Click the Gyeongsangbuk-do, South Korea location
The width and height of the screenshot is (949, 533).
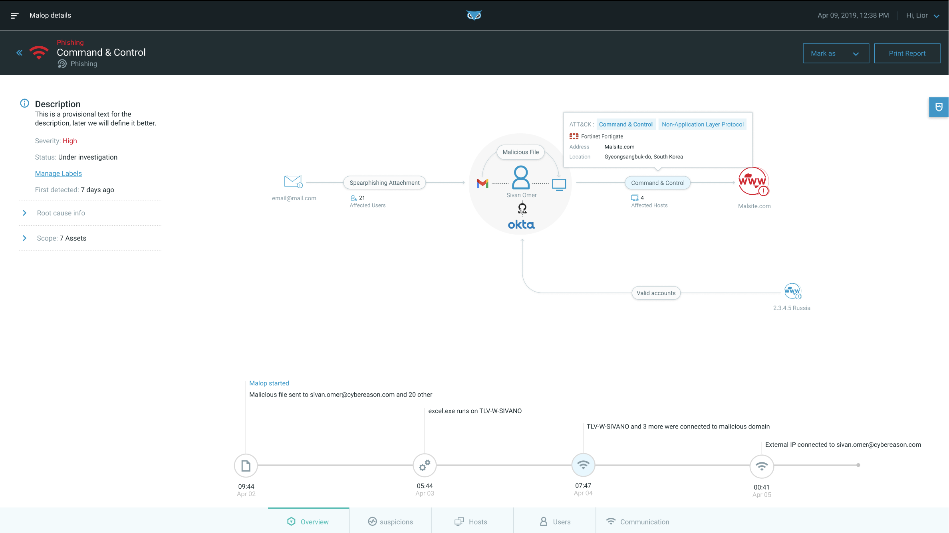[x=643, y=157]
